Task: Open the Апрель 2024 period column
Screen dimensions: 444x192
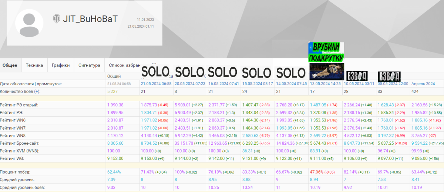Action: click(x=423, y=84)
